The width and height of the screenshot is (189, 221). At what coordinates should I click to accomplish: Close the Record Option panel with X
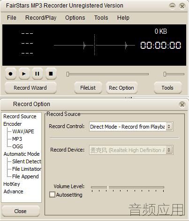(182, 105)
